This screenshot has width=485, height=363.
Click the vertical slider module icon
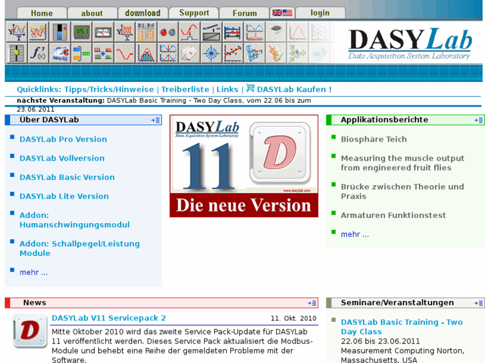coord(17,53)
